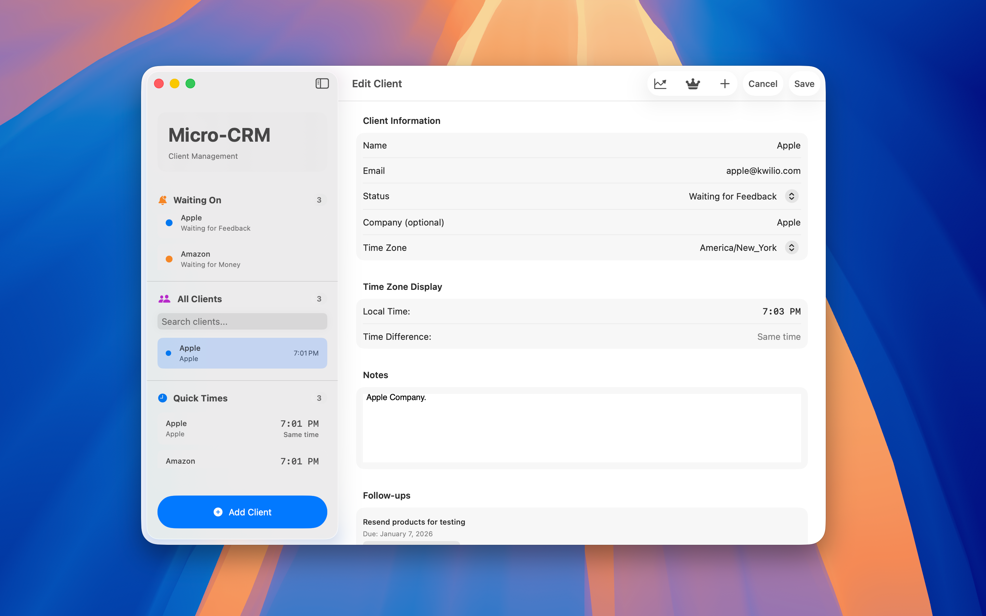
Task: Select Apple in Waiting On list
Action: (x=242, y=223)
